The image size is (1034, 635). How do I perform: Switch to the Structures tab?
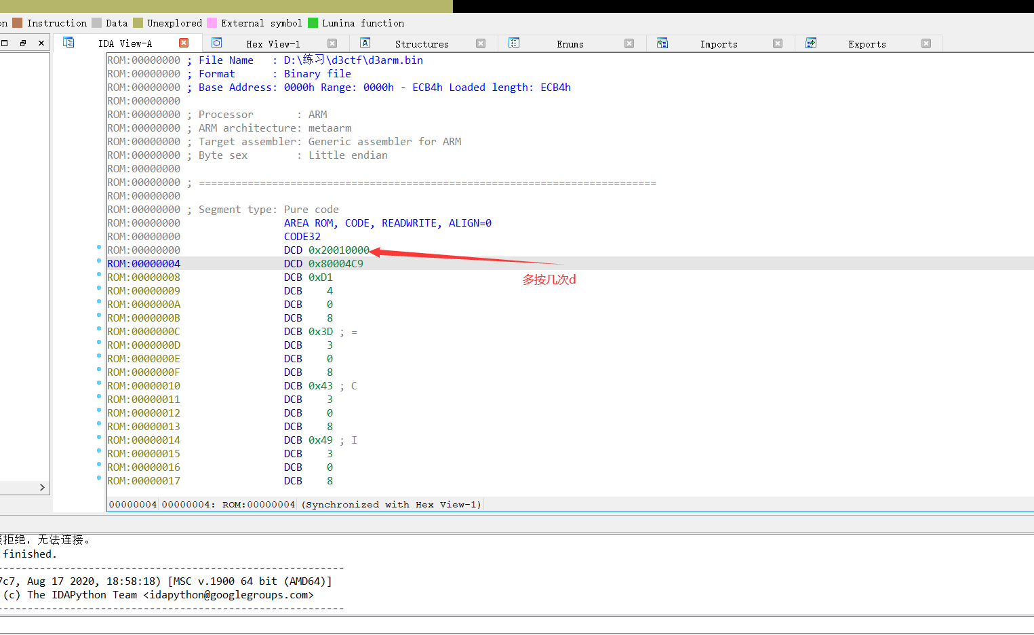tap(422, 43)
